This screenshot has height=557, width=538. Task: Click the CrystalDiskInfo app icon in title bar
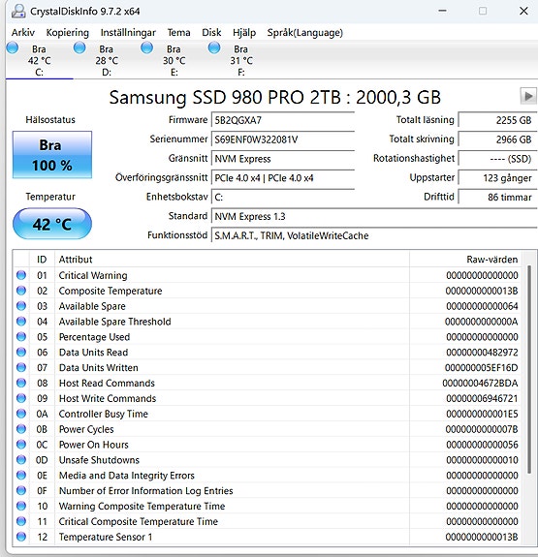point(18,12)
